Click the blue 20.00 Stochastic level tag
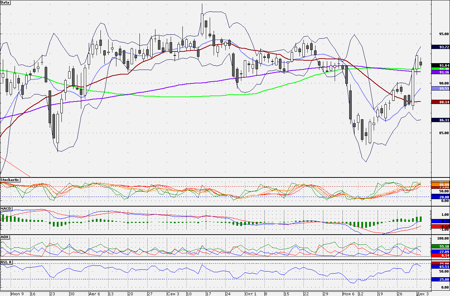 (440, 197)
